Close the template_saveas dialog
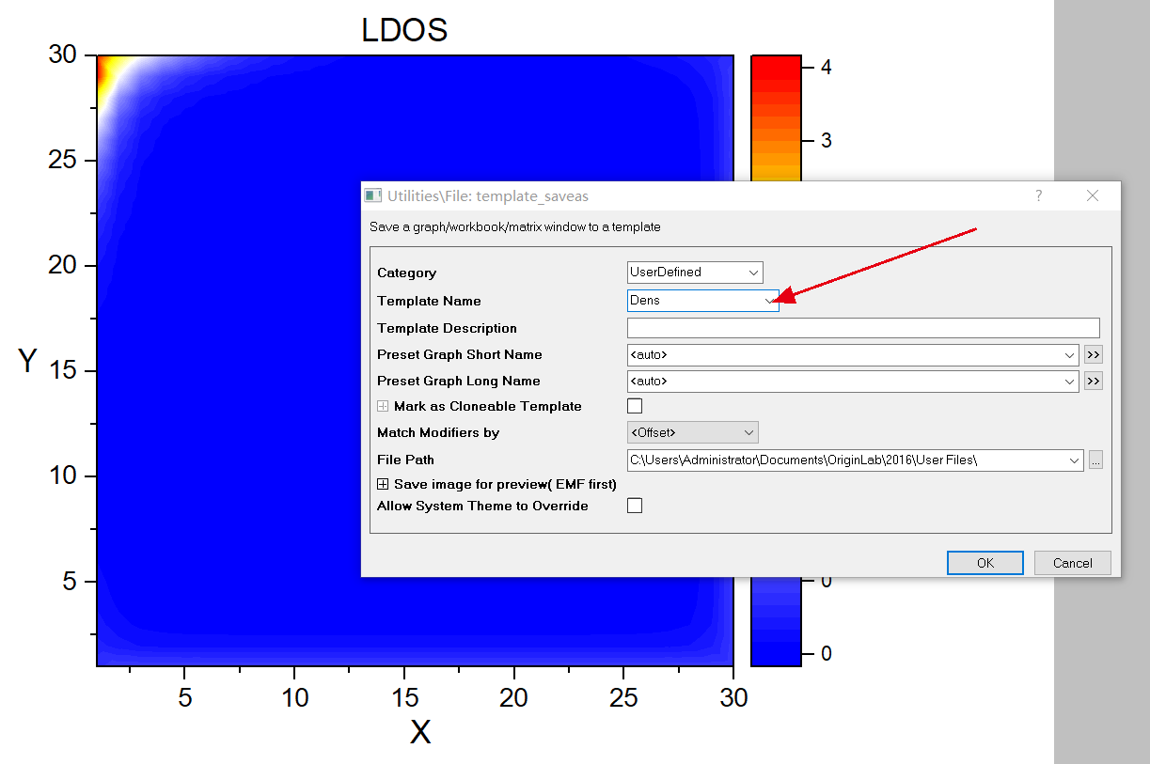 coord(1093,195)
